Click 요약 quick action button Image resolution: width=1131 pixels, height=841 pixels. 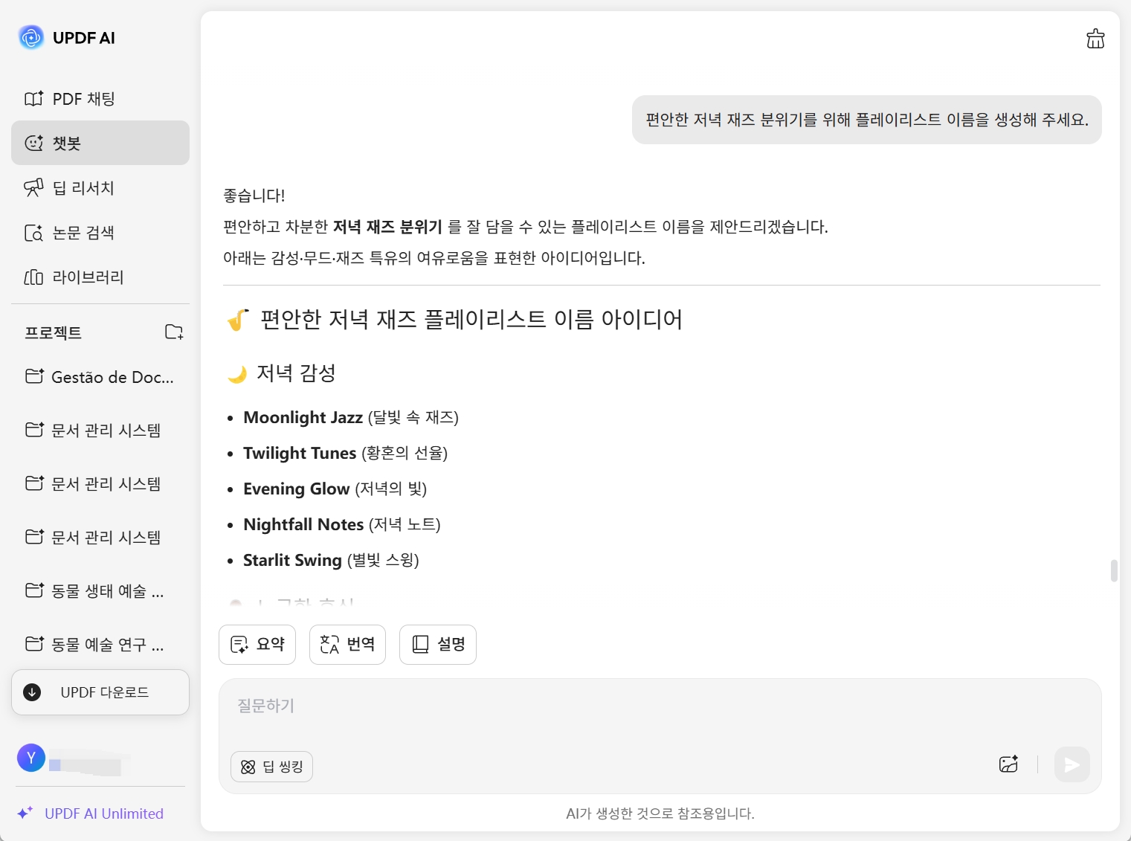pos(257,644)
